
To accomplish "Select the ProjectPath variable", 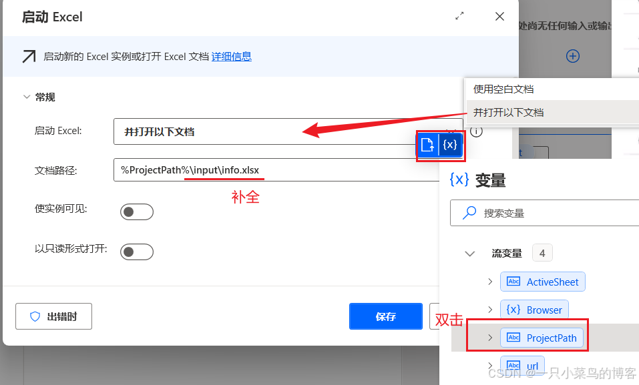I will 542,338.
